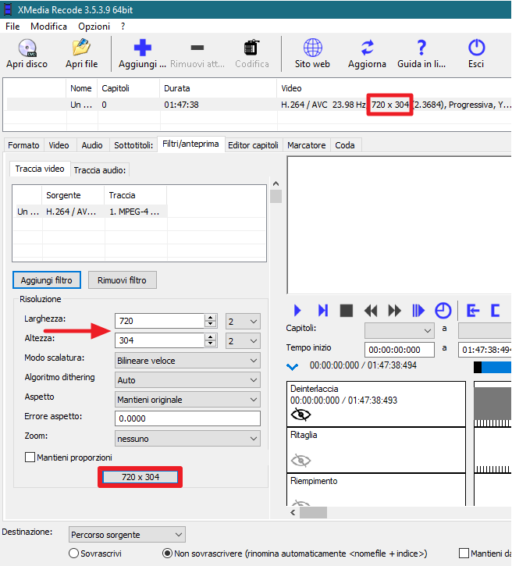512x566 pixels.
Task: Click the XMedia Recode title bar app icon
Action: 7,9
